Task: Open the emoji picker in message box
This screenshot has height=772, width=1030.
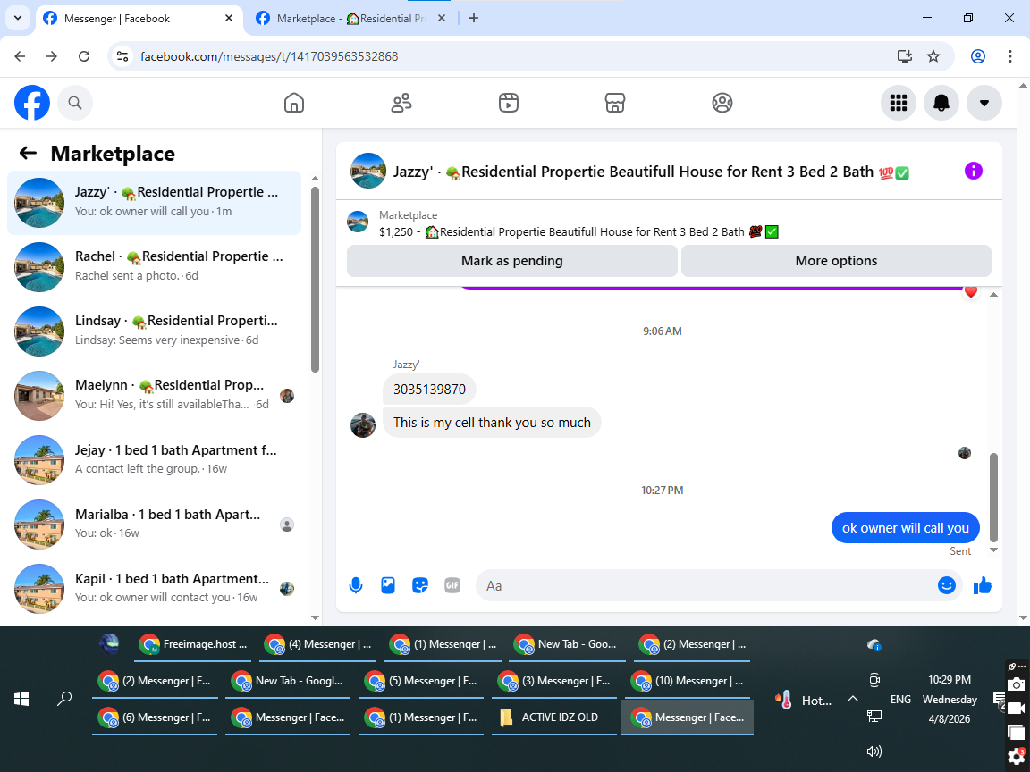Action: (946, 585)
